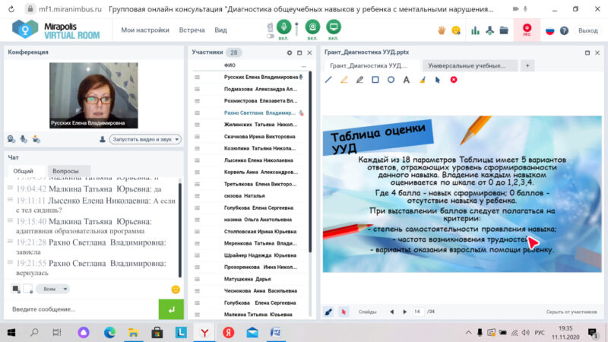Change language via the Russian flag icon
608x342 pixels.
click(549, 30)
